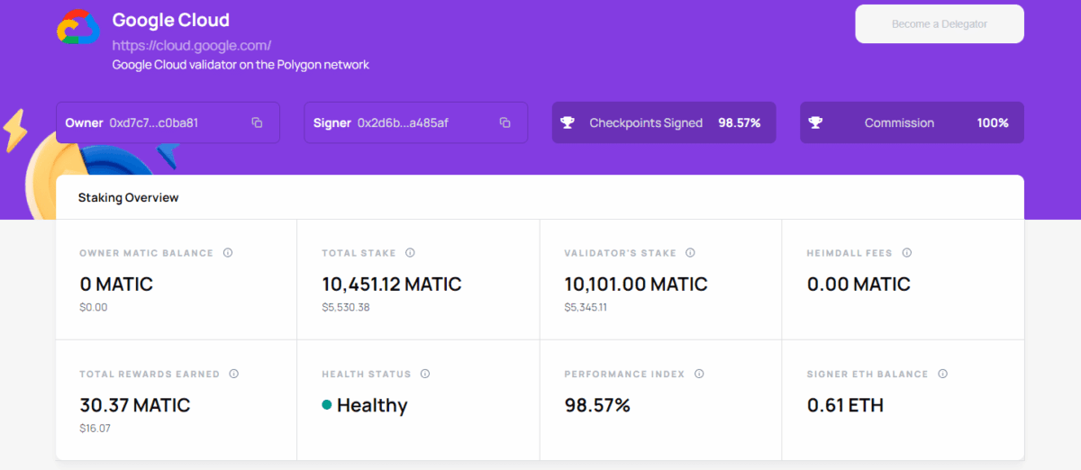Click the $5,530.38 total stake value
Viewport: 1081px width, 470px height.
[x=346, y=307]
